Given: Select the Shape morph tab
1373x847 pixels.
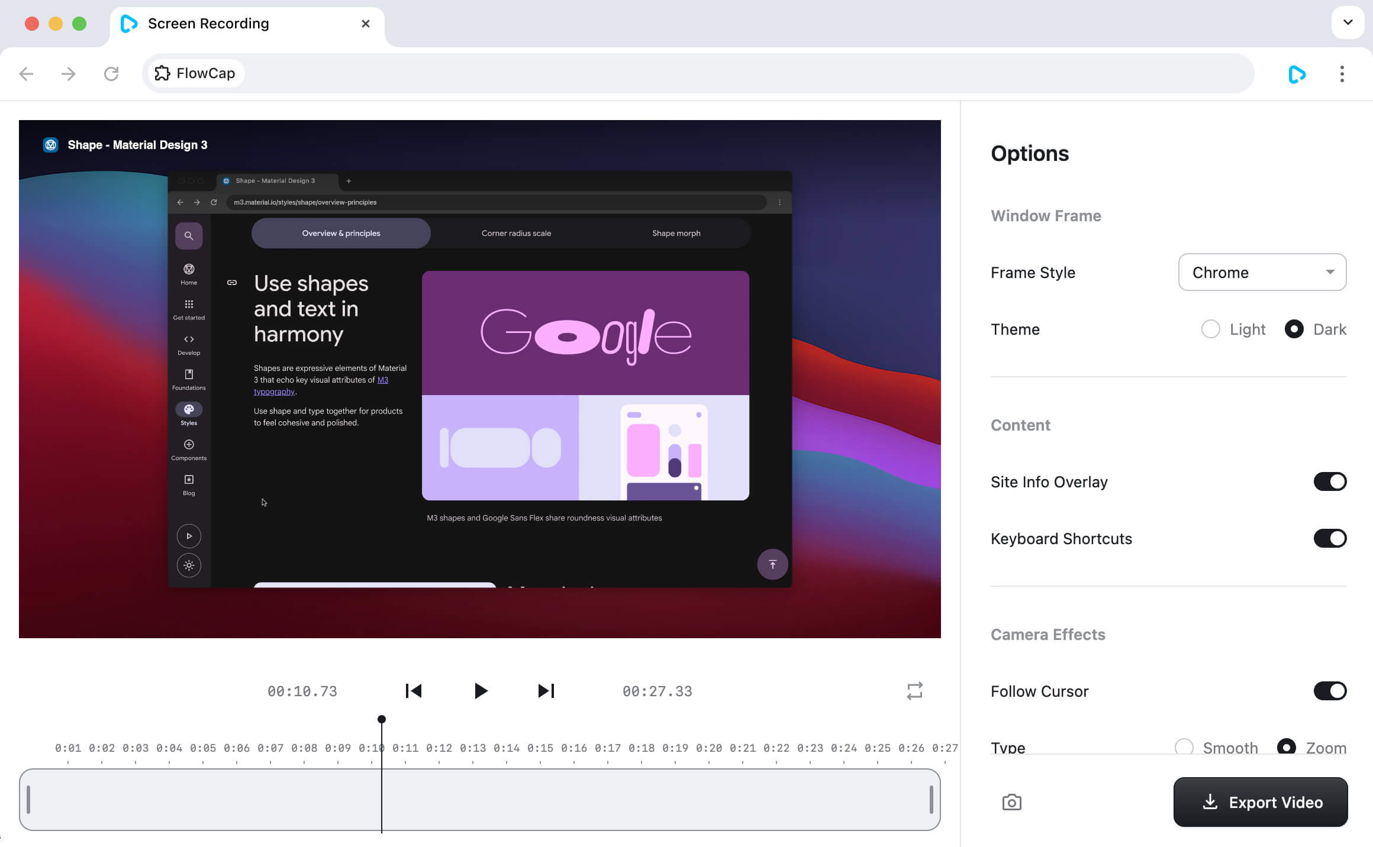Looking at the screenshot, I should (x=676, y=233).
